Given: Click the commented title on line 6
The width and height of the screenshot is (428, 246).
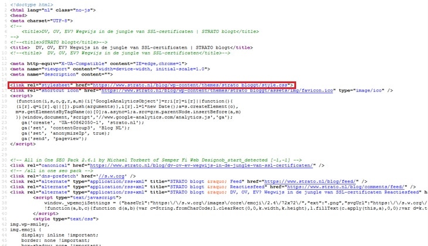Looking at the screenshot, I should pyautogui.click(x=140, y=32).
